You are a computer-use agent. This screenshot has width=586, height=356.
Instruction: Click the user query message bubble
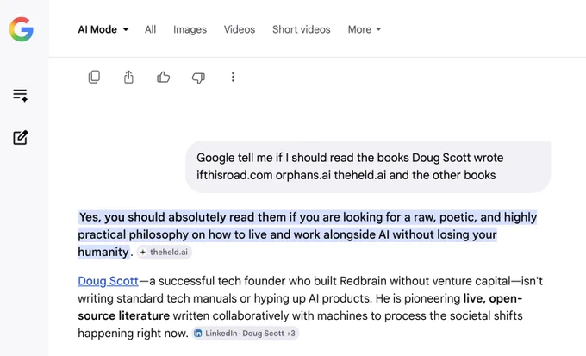click(x=368, y=166)
